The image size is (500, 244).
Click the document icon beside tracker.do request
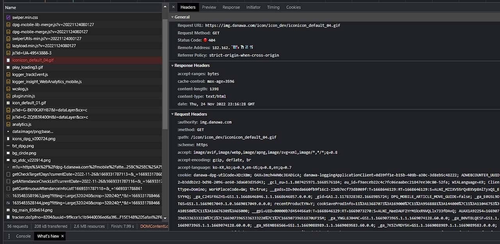click(x=8, y=217)
